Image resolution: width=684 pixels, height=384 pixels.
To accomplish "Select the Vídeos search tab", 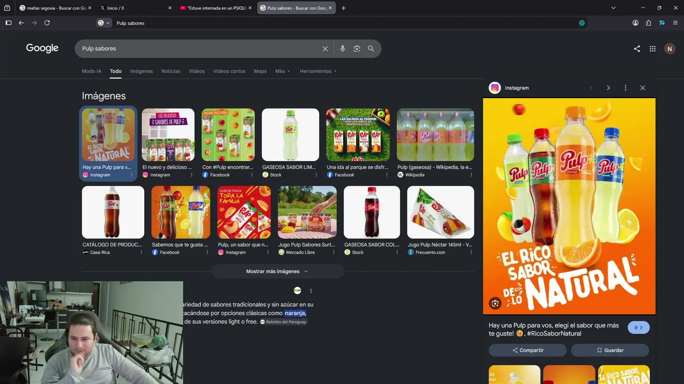I will (x=197, y=71).
